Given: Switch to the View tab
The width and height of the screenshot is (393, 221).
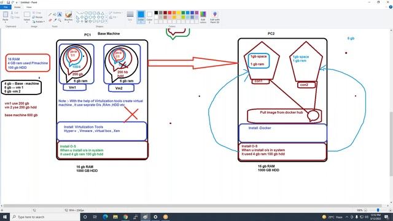Looking at the screenshot, I should [29, 7].
